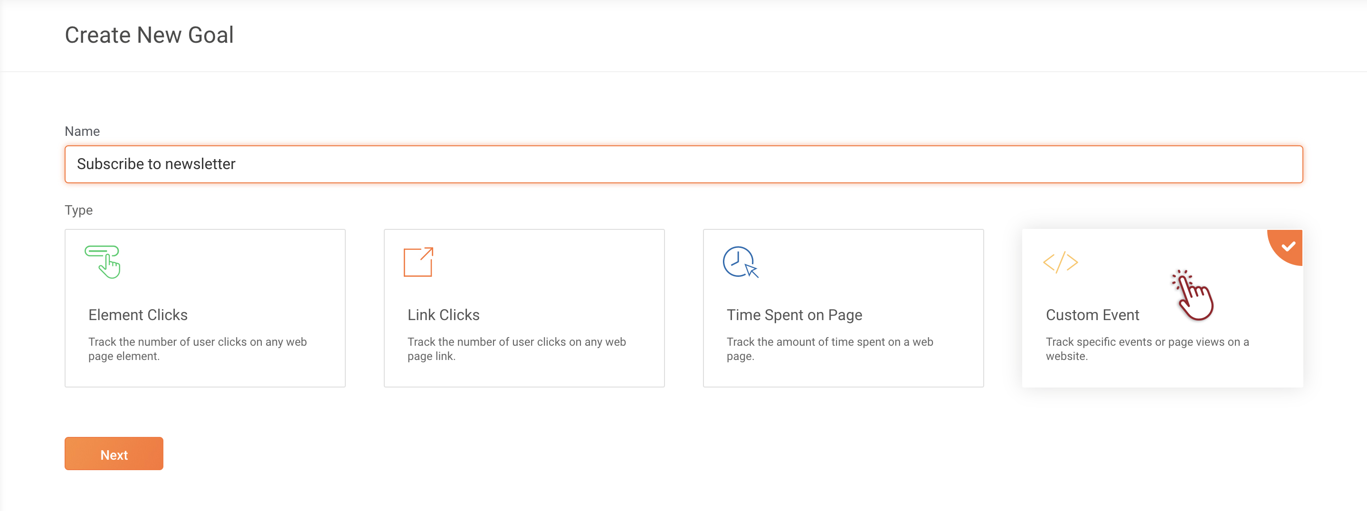The height and width of the screenshot is (511, 1367).
Task: Click the Create New Goal heading
Action: point(149,35)
